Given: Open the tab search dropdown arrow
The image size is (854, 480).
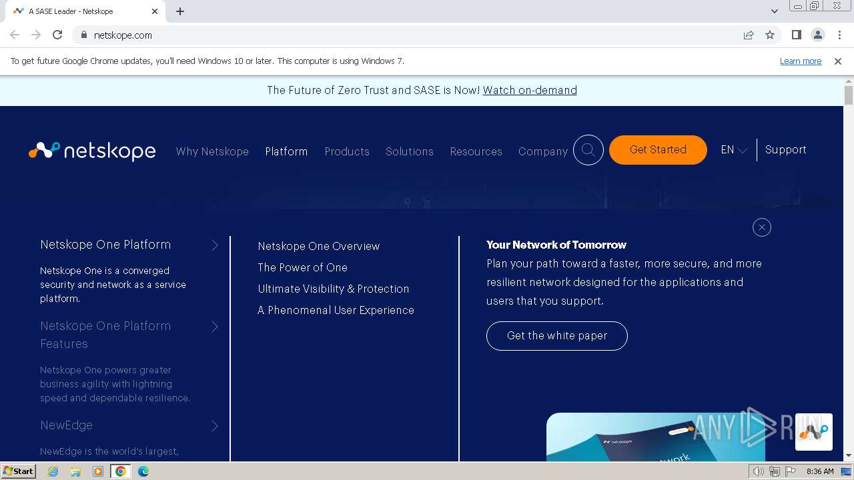Looking at the screenshot, I should point(774,11).
